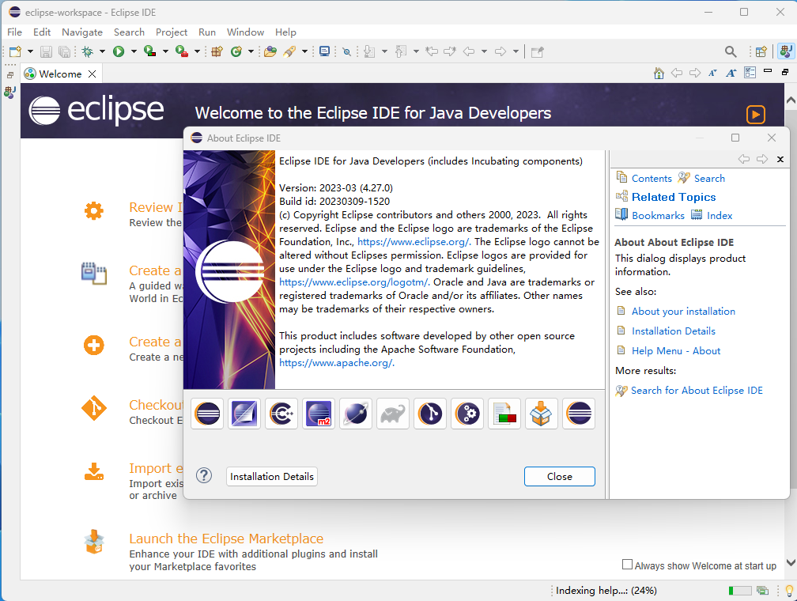Open the Bookmarks help link
797x601 pixels.
coord(658,216)
